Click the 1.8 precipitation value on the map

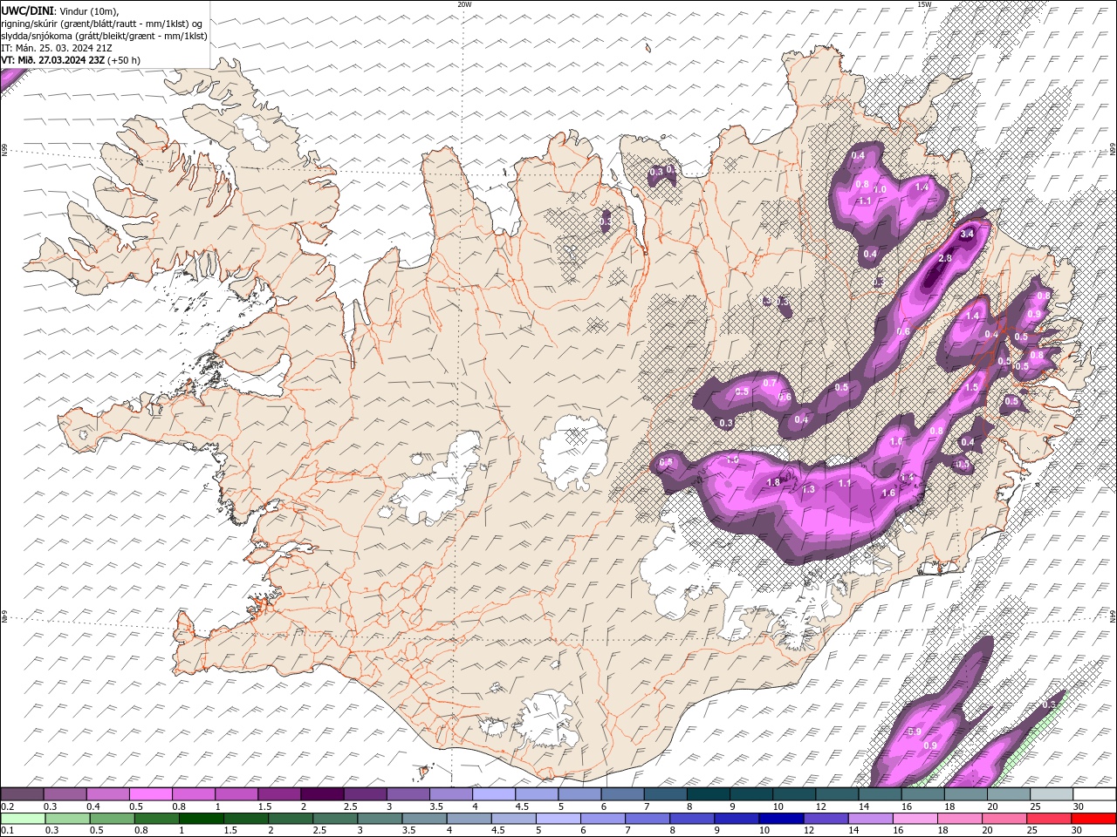773,482
